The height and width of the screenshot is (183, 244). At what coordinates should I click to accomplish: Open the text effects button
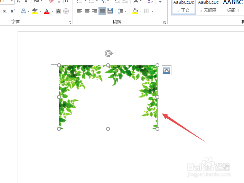[24, 11]
